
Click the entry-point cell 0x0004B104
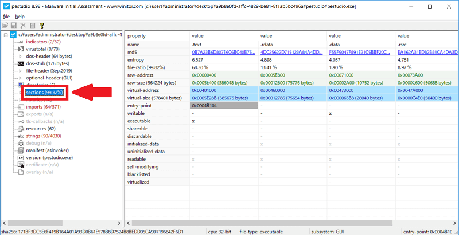click(224, 105)
